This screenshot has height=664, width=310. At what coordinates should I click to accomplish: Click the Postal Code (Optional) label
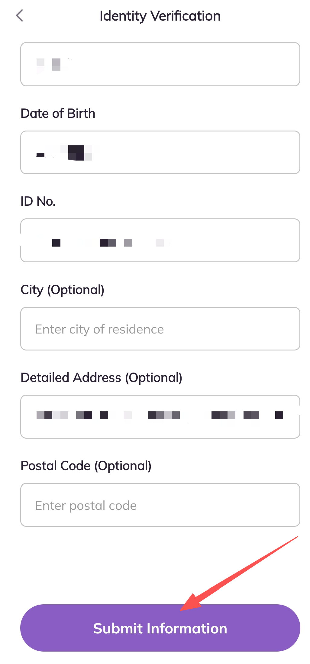[x=86, y=466]
